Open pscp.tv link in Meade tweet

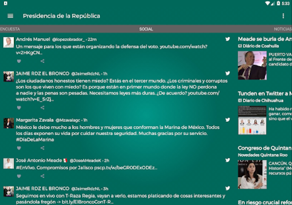[x=126, y=168]
